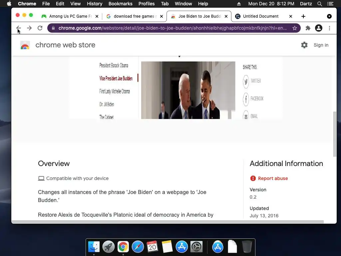Open the File menu
The height and width of the screenshot is (256, 341).
pos(46,4)
